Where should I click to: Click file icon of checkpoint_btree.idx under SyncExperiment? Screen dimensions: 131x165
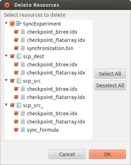[23, 32]
